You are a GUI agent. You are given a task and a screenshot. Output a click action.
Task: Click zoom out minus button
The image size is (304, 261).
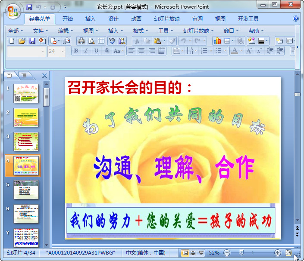click(x=226, y=253)
